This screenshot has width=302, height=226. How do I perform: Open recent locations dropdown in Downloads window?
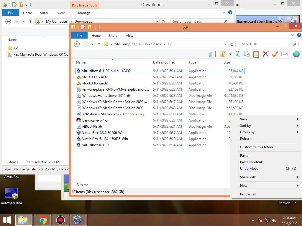24,21
